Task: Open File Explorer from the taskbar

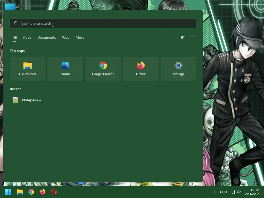Action: (20, 192)
